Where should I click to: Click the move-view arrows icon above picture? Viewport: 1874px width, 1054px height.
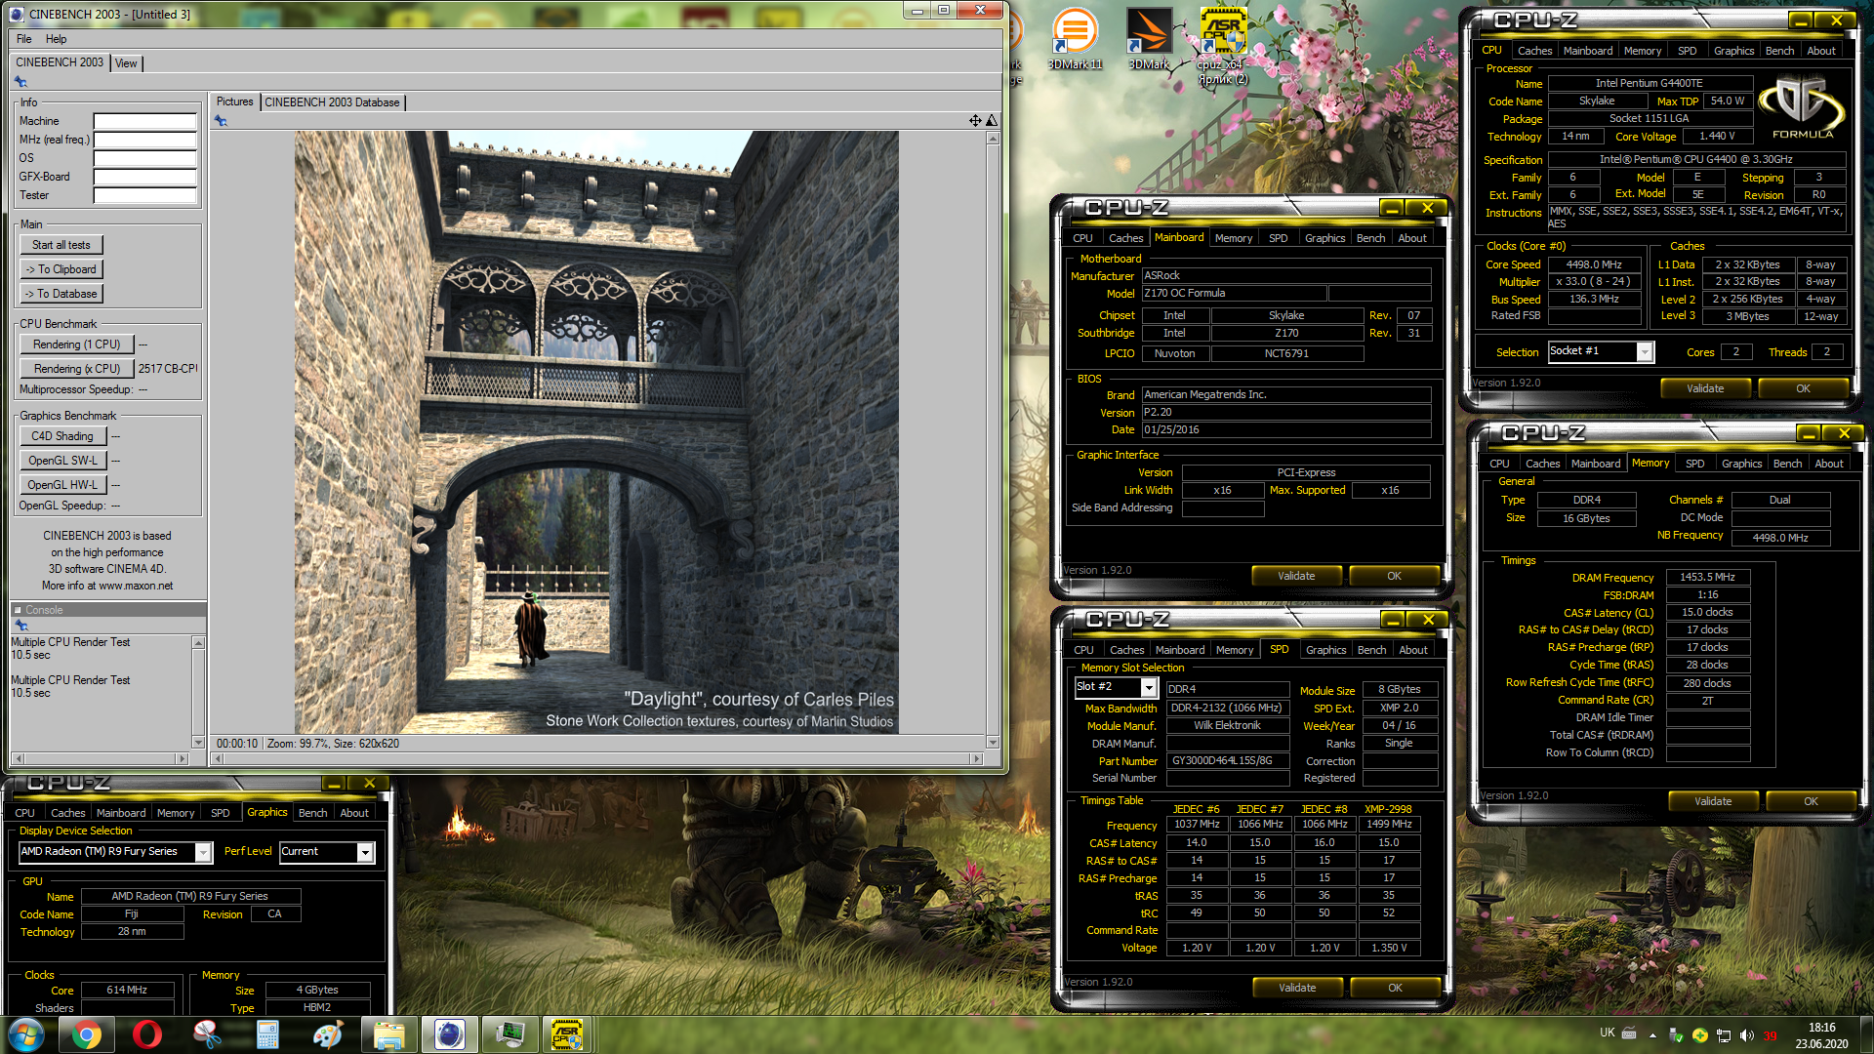pyautogui.click(x=975, y=120)
